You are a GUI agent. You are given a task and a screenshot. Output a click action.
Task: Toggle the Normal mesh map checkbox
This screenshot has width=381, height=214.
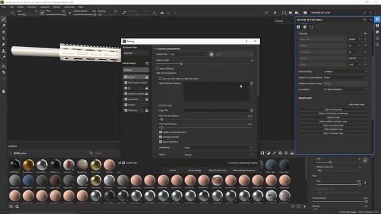click(x=126, y=77)
